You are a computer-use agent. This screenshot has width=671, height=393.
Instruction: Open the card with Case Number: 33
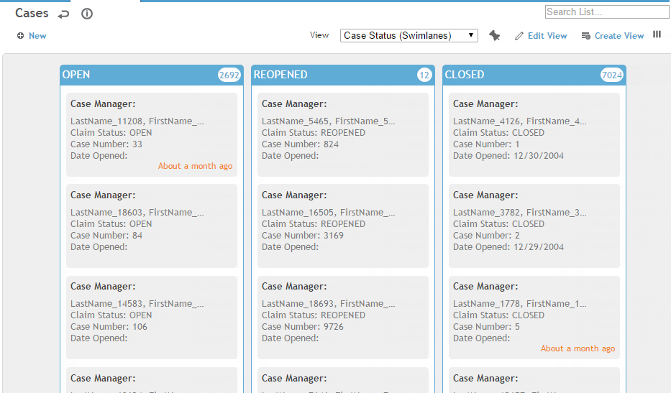152,134
